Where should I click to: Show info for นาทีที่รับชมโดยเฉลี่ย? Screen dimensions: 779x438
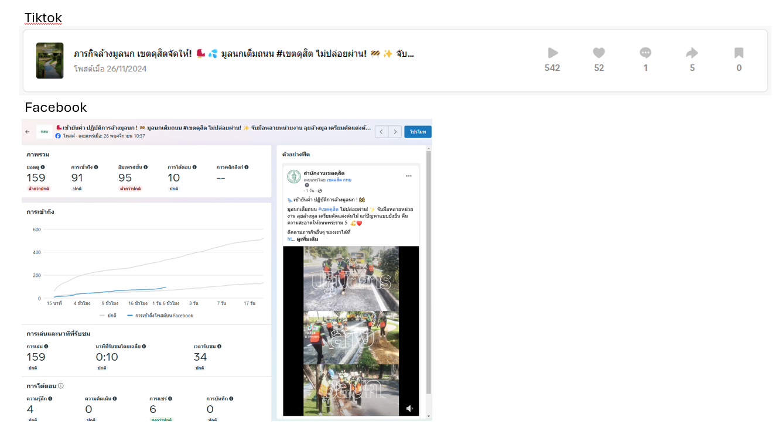point(144,346)
